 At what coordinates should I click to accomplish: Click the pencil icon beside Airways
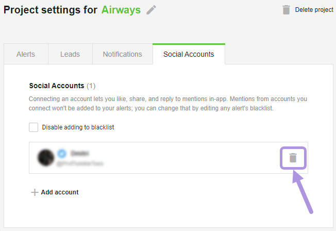(x=152, y=10)
